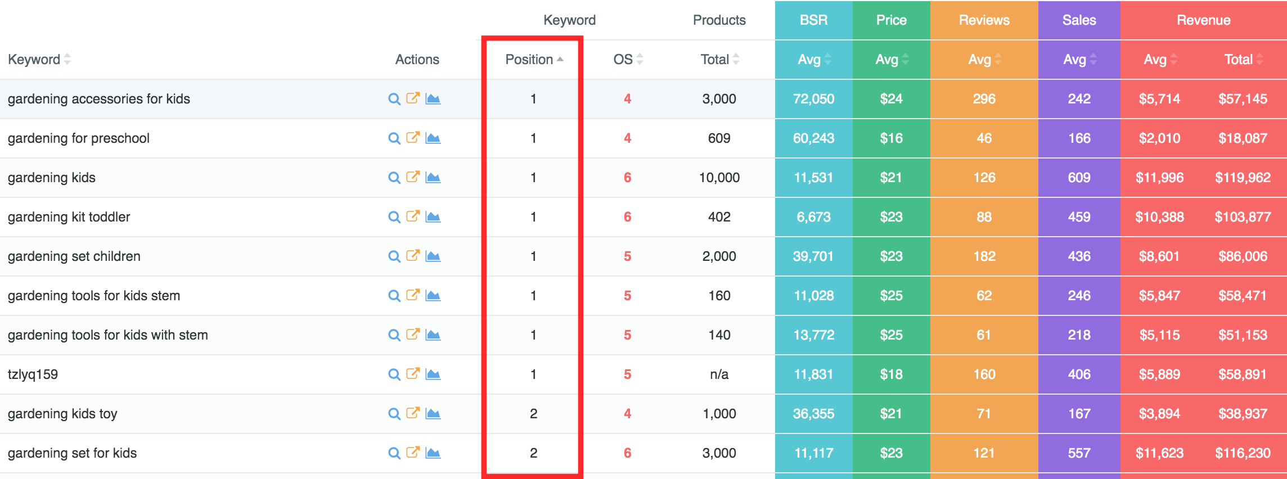The height and width of the screenshot is (479, 1287).
Task: Click the Revenue group header
Action: [1204, 20]
